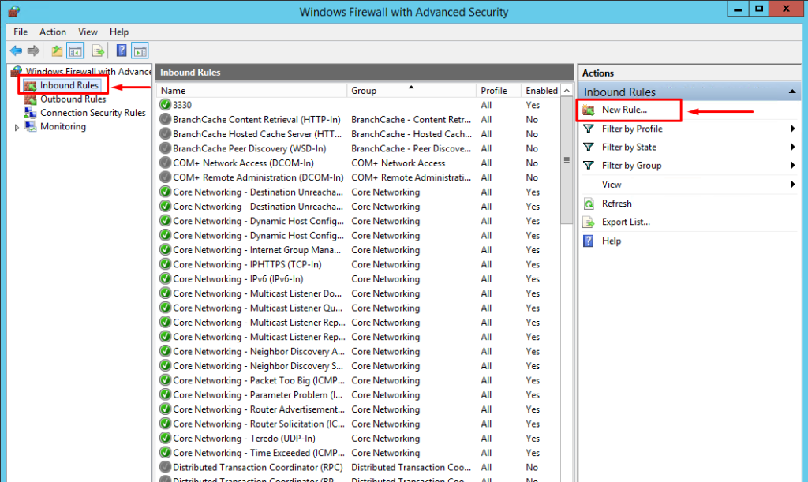Click the Back arrow in the toolbar
Viewport: 808px width, 482px height.
pyautogui.click(x=16, y=50)
